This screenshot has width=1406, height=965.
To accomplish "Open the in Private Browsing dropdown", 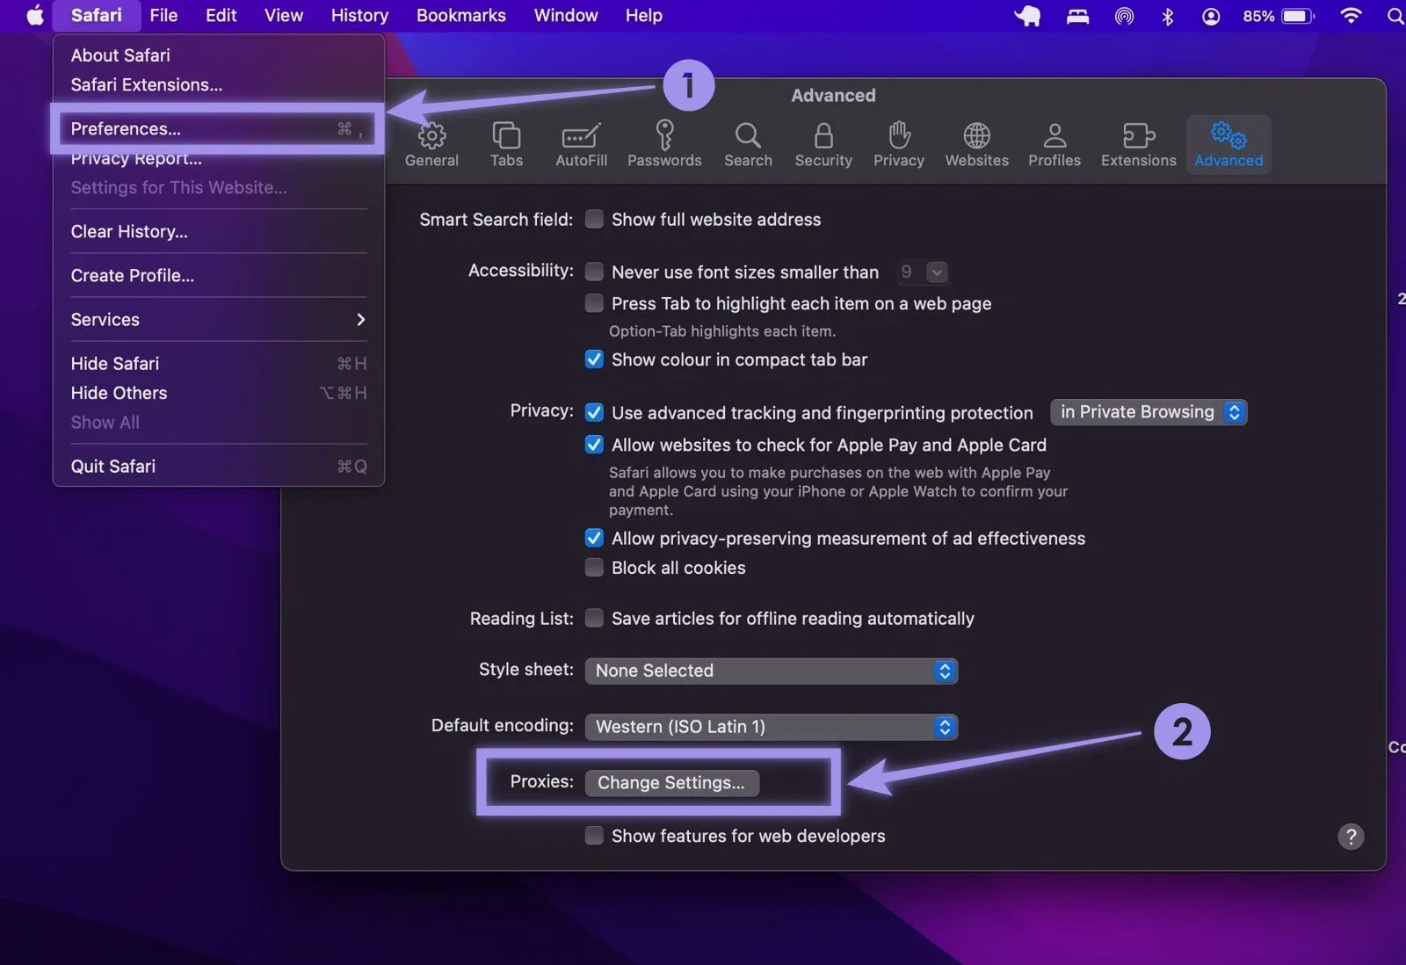I will tap(1149, 412).
